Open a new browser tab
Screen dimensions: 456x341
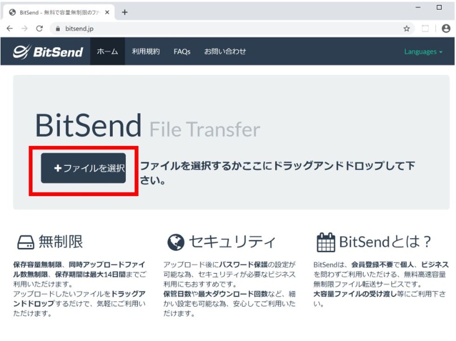click(125, 12)
